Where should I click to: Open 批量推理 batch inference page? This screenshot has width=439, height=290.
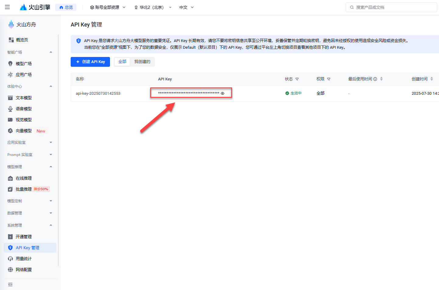click(24, 189)
